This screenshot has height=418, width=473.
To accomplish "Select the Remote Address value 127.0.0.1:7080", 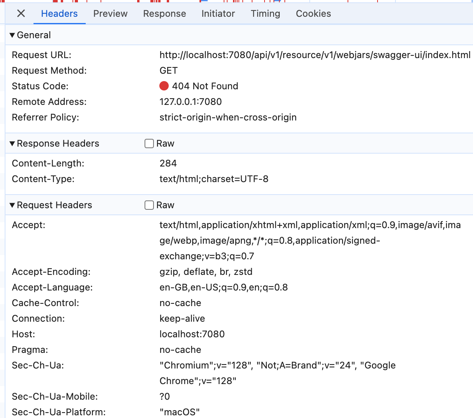I will coord(191,101).
